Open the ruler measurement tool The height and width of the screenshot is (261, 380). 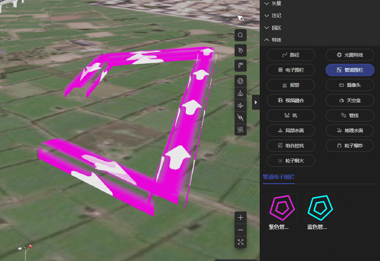[240, 65]
